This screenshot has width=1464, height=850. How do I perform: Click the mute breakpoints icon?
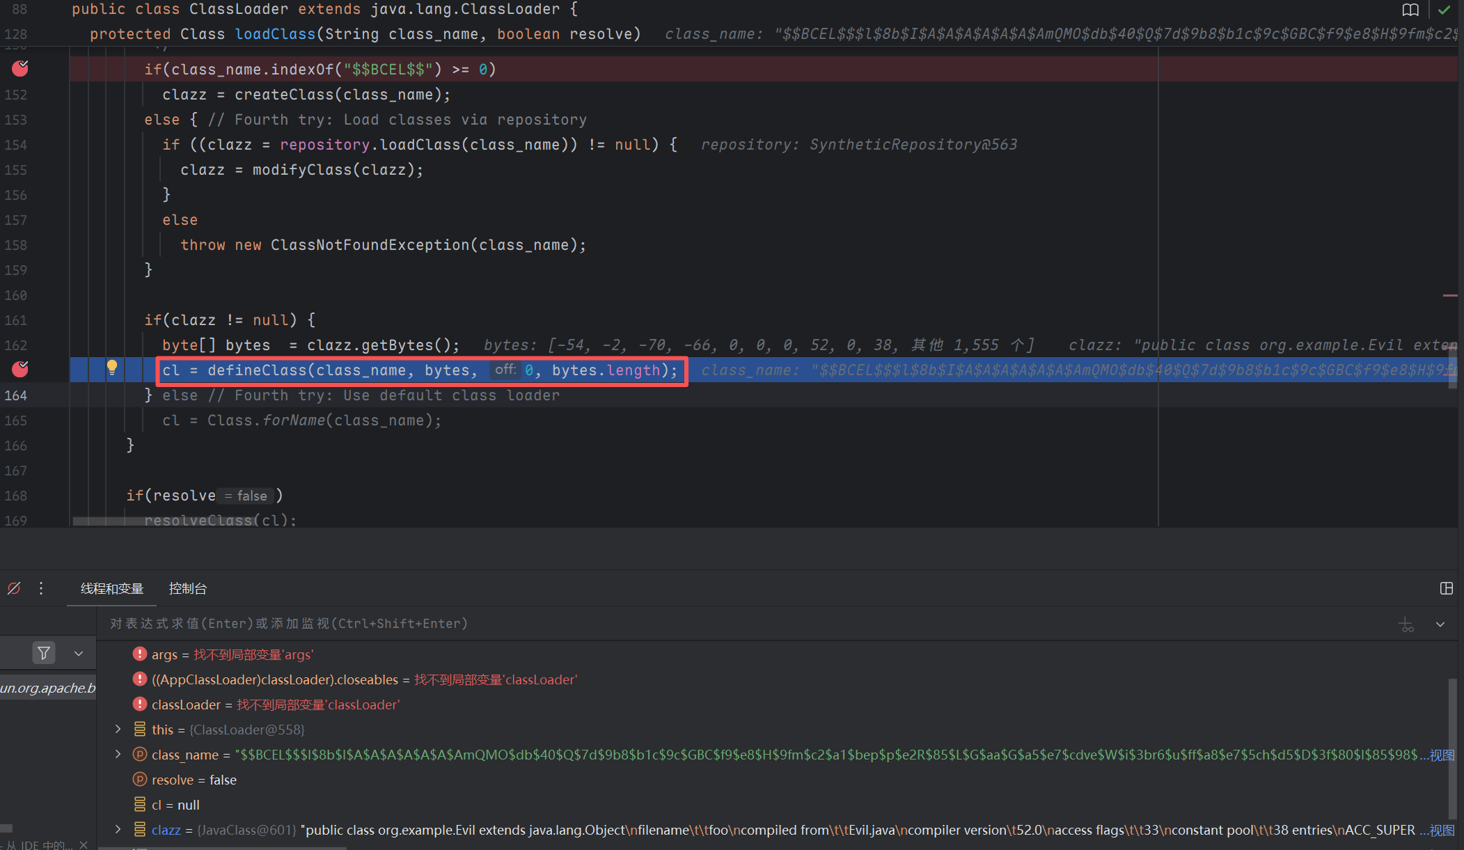click(14, 588)
